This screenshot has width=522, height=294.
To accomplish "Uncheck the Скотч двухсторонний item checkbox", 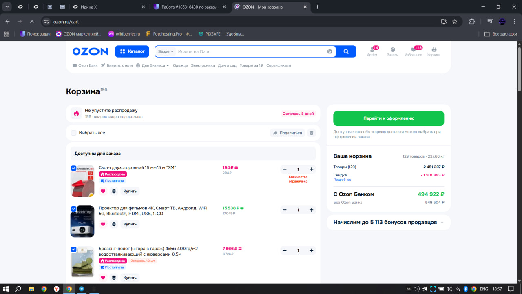I will pos(74,168).
